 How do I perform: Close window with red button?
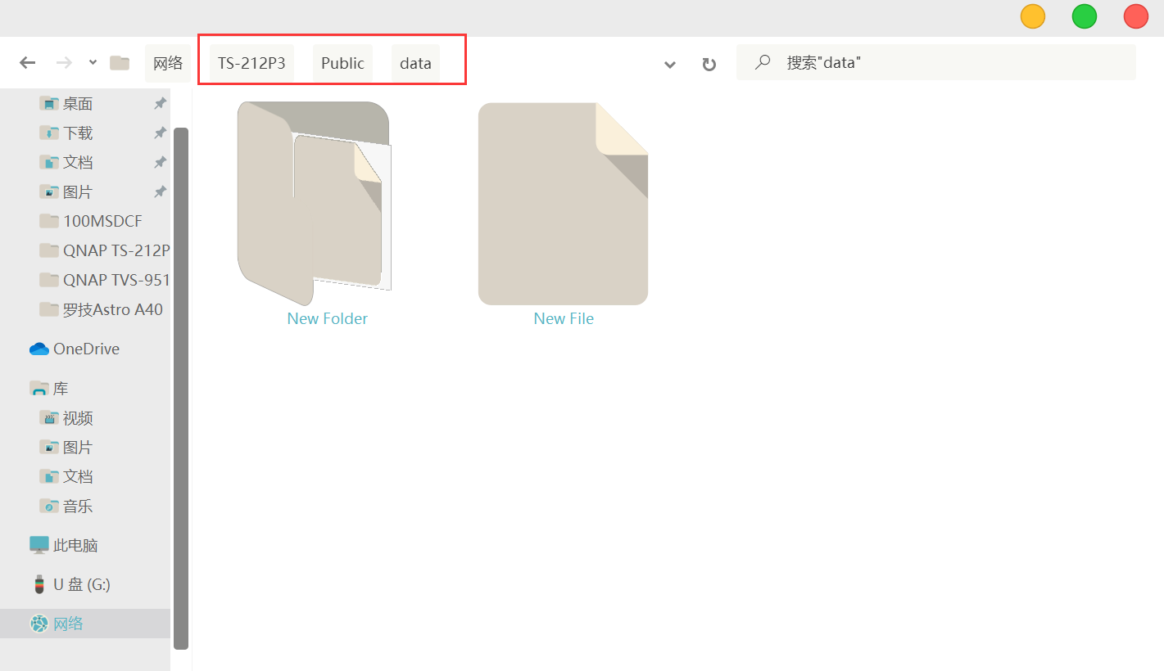click(1136, 16)
